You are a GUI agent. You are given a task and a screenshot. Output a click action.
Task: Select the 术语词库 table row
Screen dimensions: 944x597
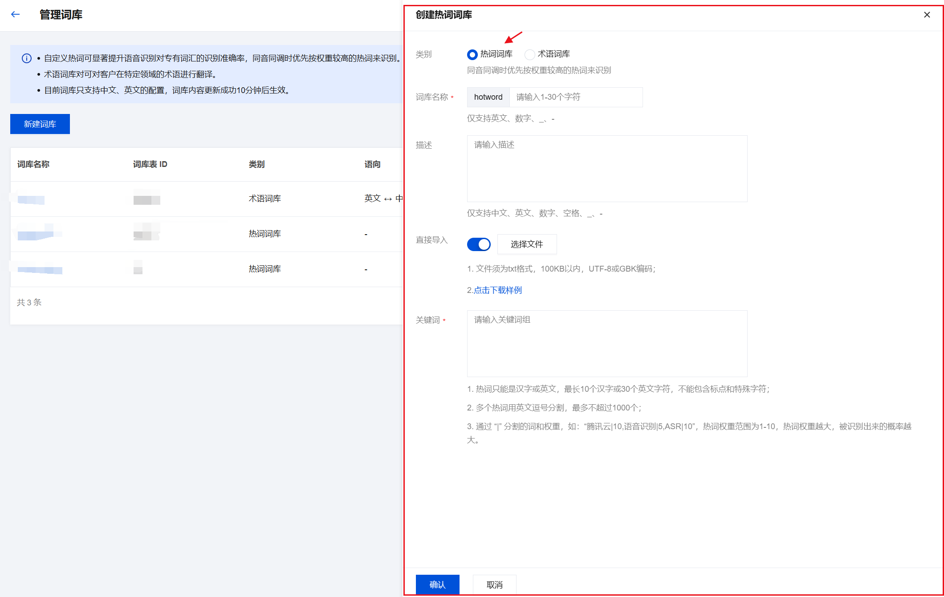click(264, 199)
